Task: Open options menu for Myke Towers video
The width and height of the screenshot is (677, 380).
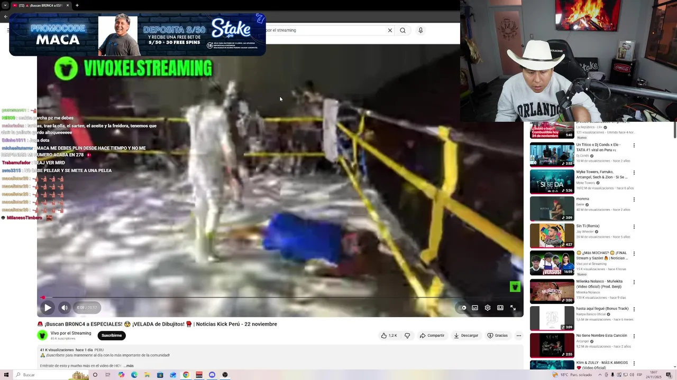Action: (x=634, y=173)
